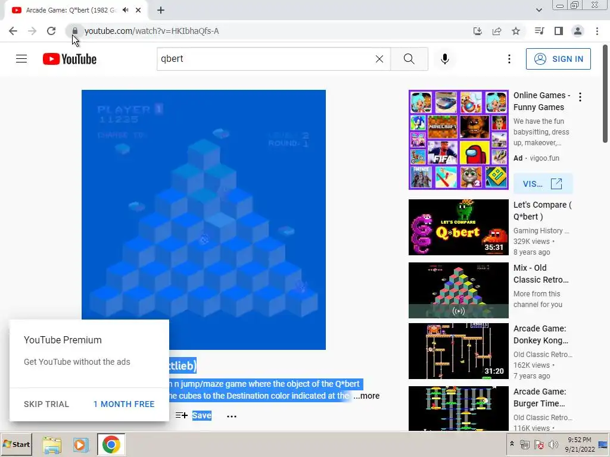Open a new browser tab
The width and height of the screenshot is (610, 457).
161,10
